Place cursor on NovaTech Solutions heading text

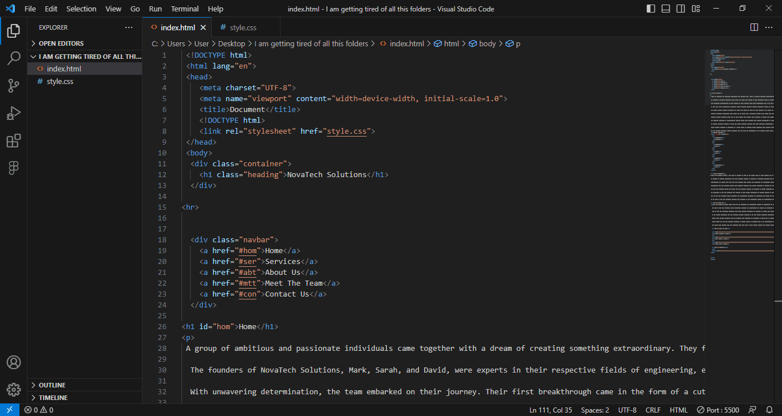click(327, 174)
